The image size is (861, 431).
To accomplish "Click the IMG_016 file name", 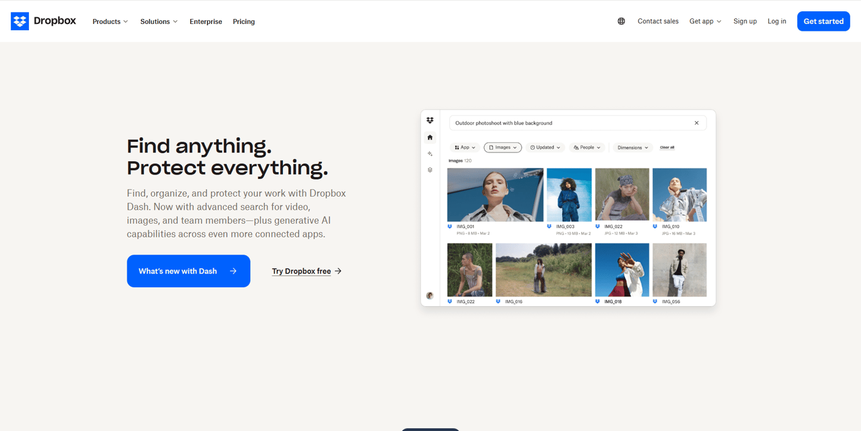I will 514,302.
